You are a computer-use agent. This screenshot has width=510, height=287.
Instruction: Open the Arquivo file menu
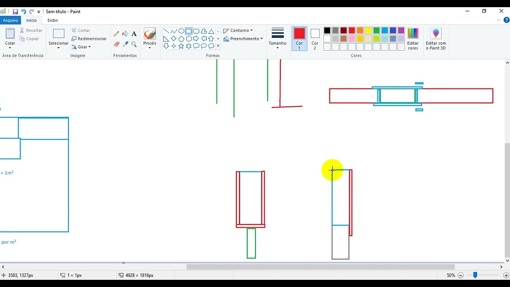[10, 20]
